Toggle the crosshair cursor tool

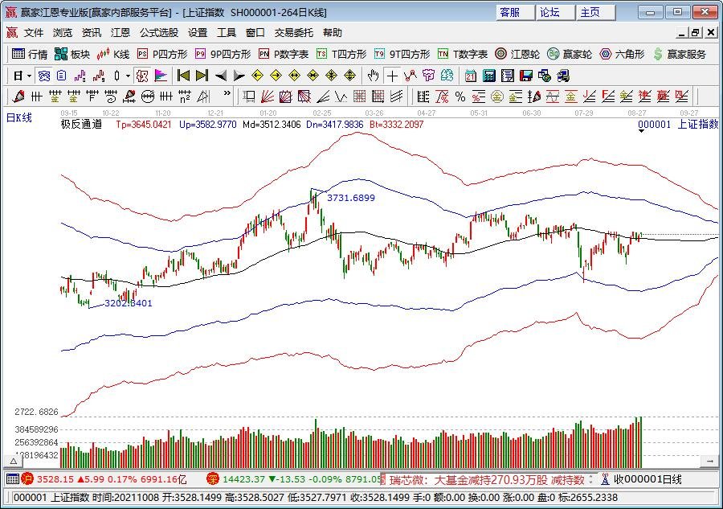tap(392, 76)
